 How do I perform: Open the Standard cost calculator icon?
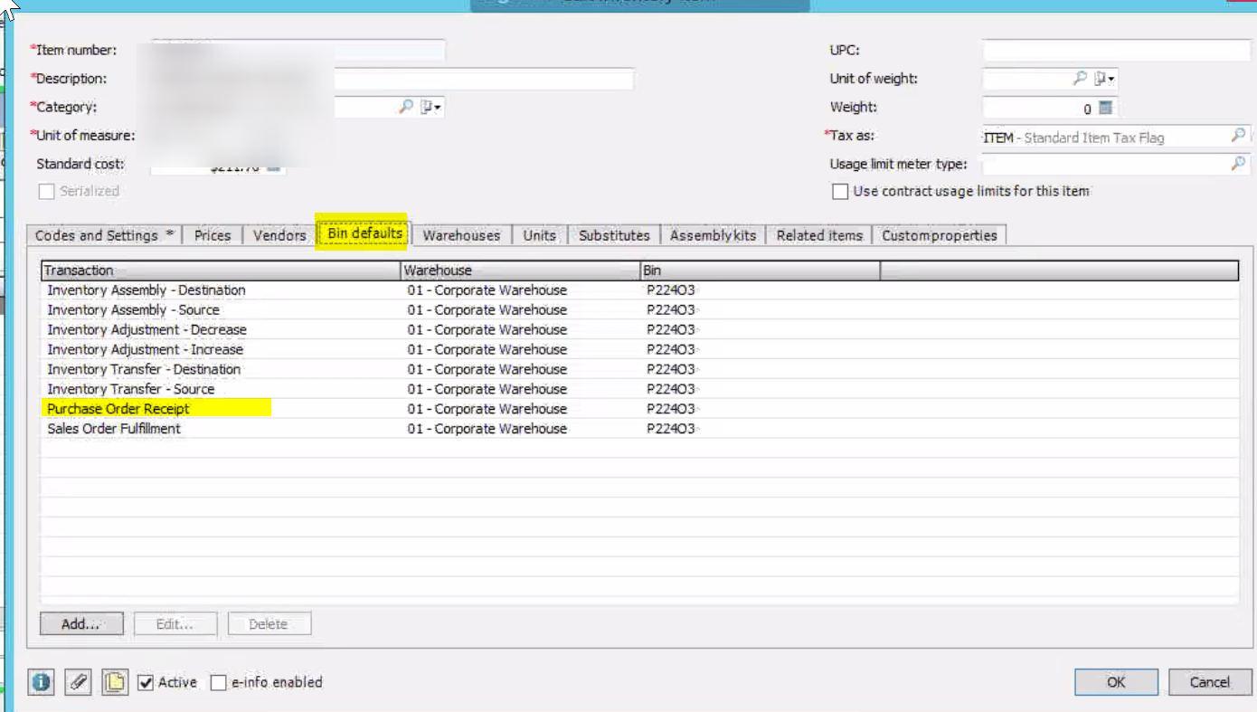click(275, 166)
